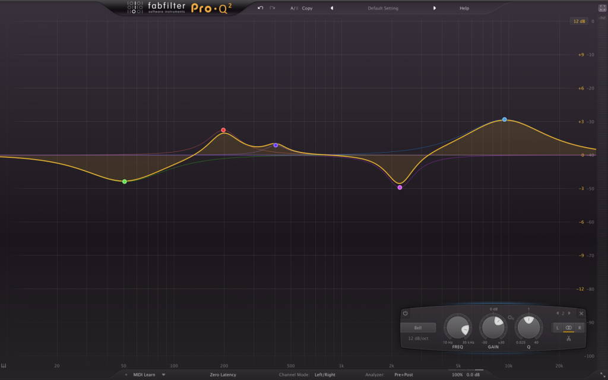Click the undo arrow icon
This screenshot has width=608, height=380.
[260, 8]
